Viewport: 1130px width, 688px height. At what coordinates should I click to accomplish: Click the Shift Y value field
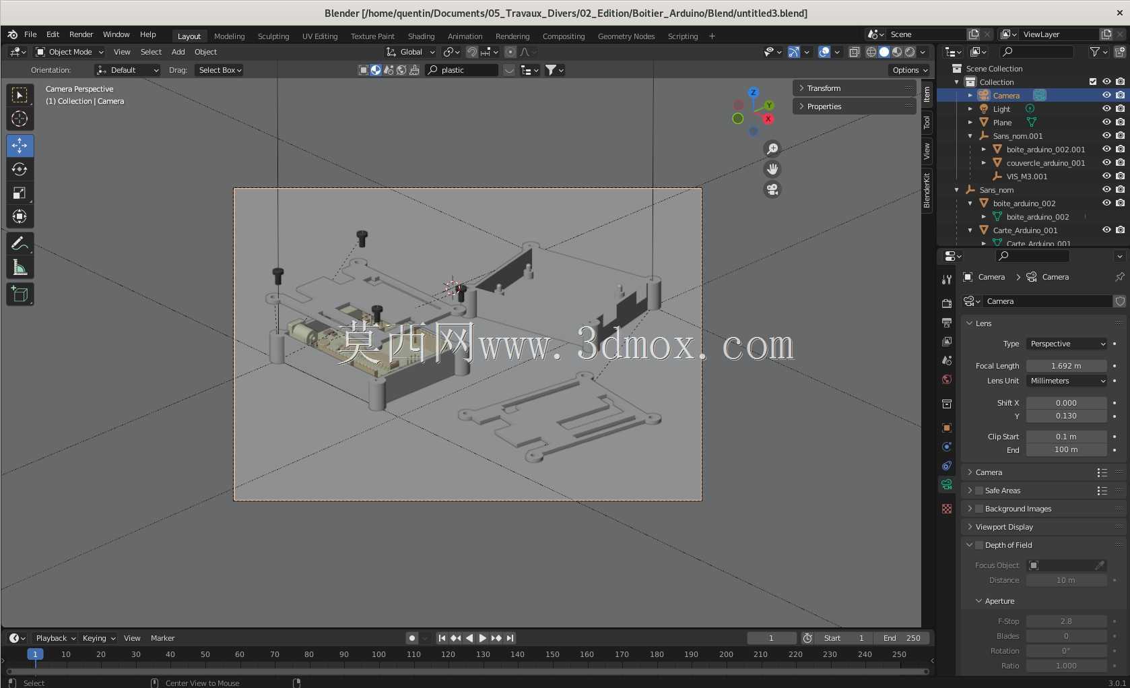pyautogui.click(x=1067, y=416)
